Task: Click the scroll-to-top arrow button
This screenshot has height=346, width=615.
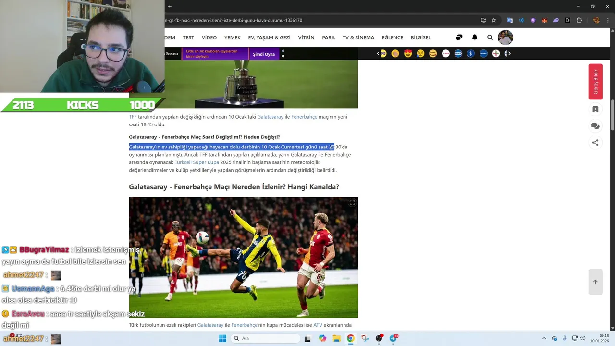Action: tap(595, 282)
